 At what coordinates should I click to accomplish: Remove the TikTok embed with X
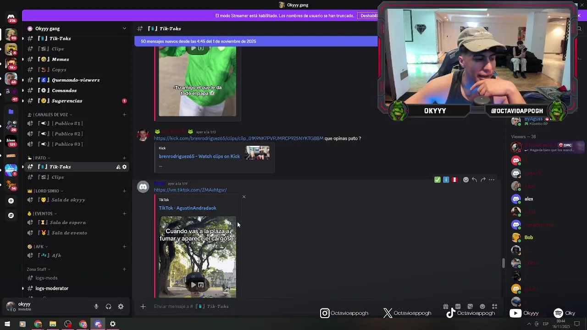click(x=244, y=197)
